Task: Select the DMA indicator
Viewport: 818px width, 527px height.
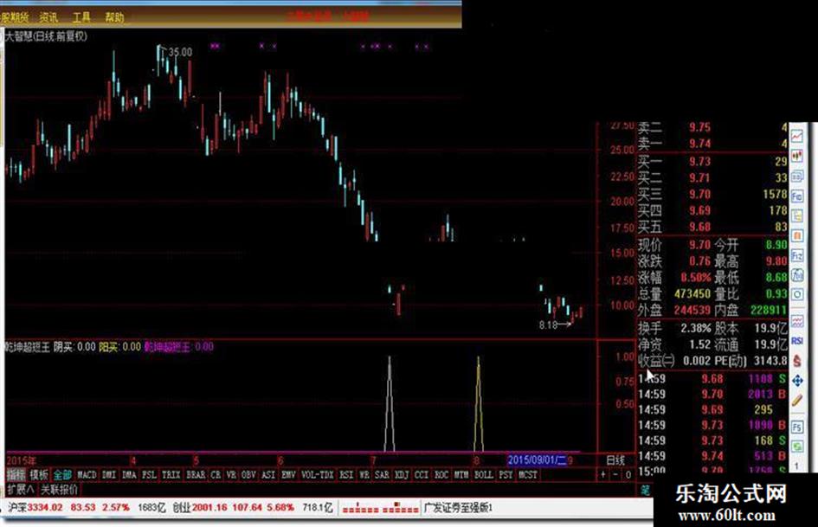Action: [129, 475]
